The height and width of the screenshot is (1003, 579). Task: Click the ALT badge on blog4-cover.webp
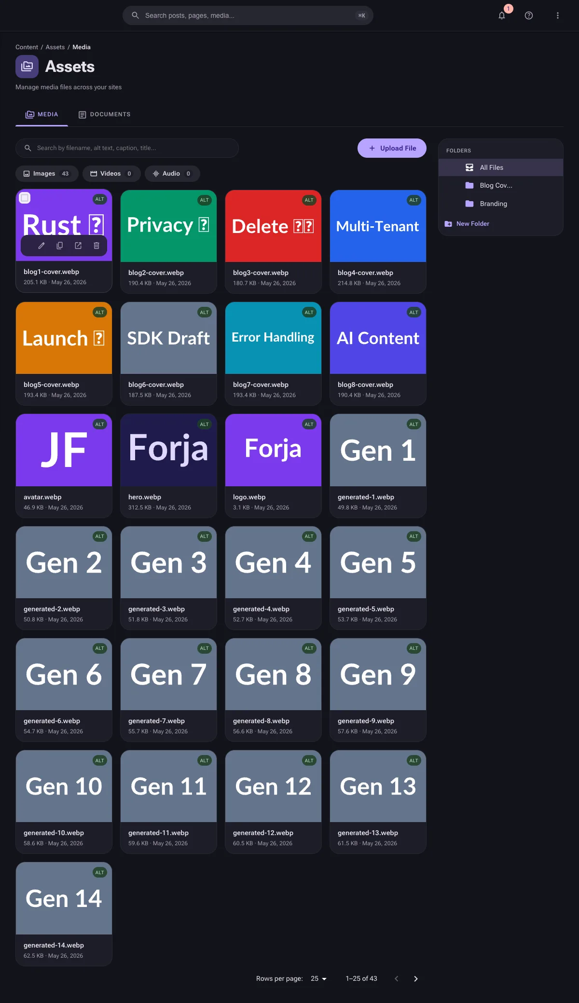pyautogui.click(x=414, y=200)
